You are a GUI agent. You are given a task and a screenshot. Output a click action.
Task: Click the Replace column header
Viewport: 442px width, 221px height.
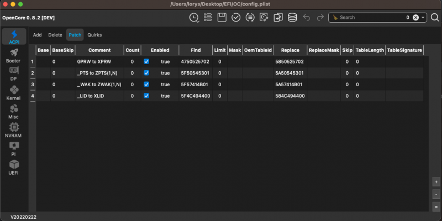(290, 50)
